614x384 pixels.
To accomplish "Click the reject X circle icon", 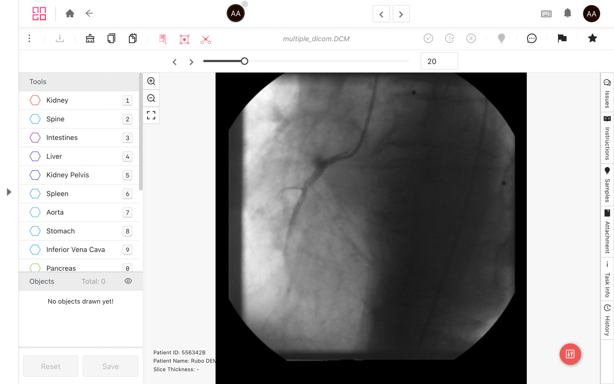I will pyautogui.click(x=471, y=38).
